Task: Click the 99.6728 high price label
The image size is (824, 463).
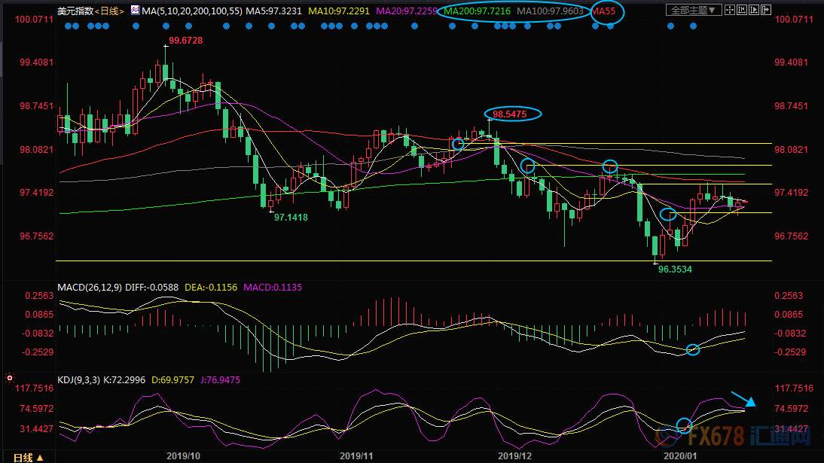Action: [x=185, y=41]
